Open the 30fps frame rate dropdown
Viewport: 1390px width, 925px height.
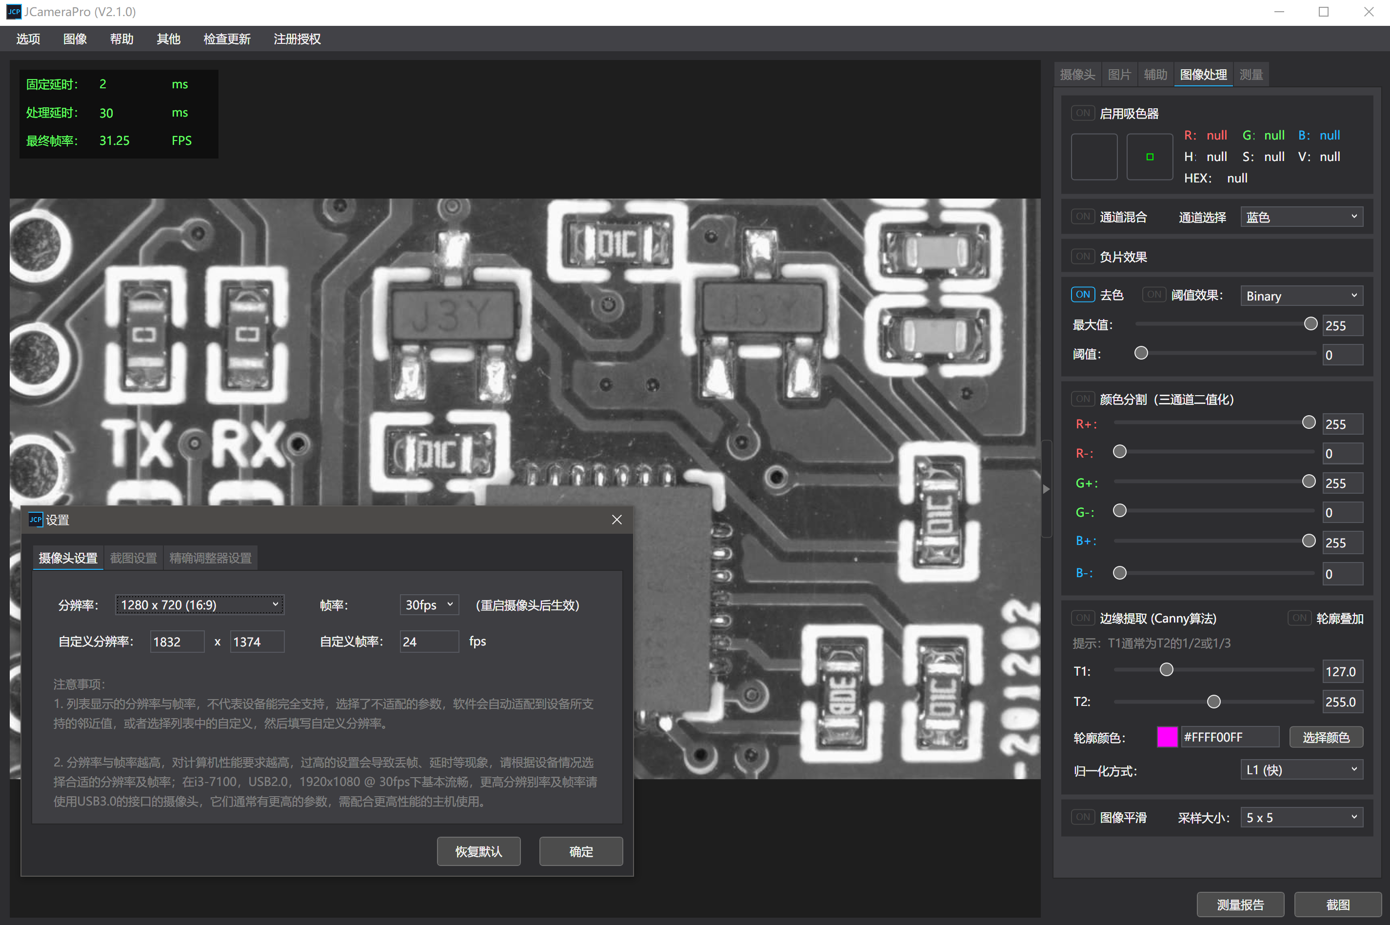pos(429,604)
